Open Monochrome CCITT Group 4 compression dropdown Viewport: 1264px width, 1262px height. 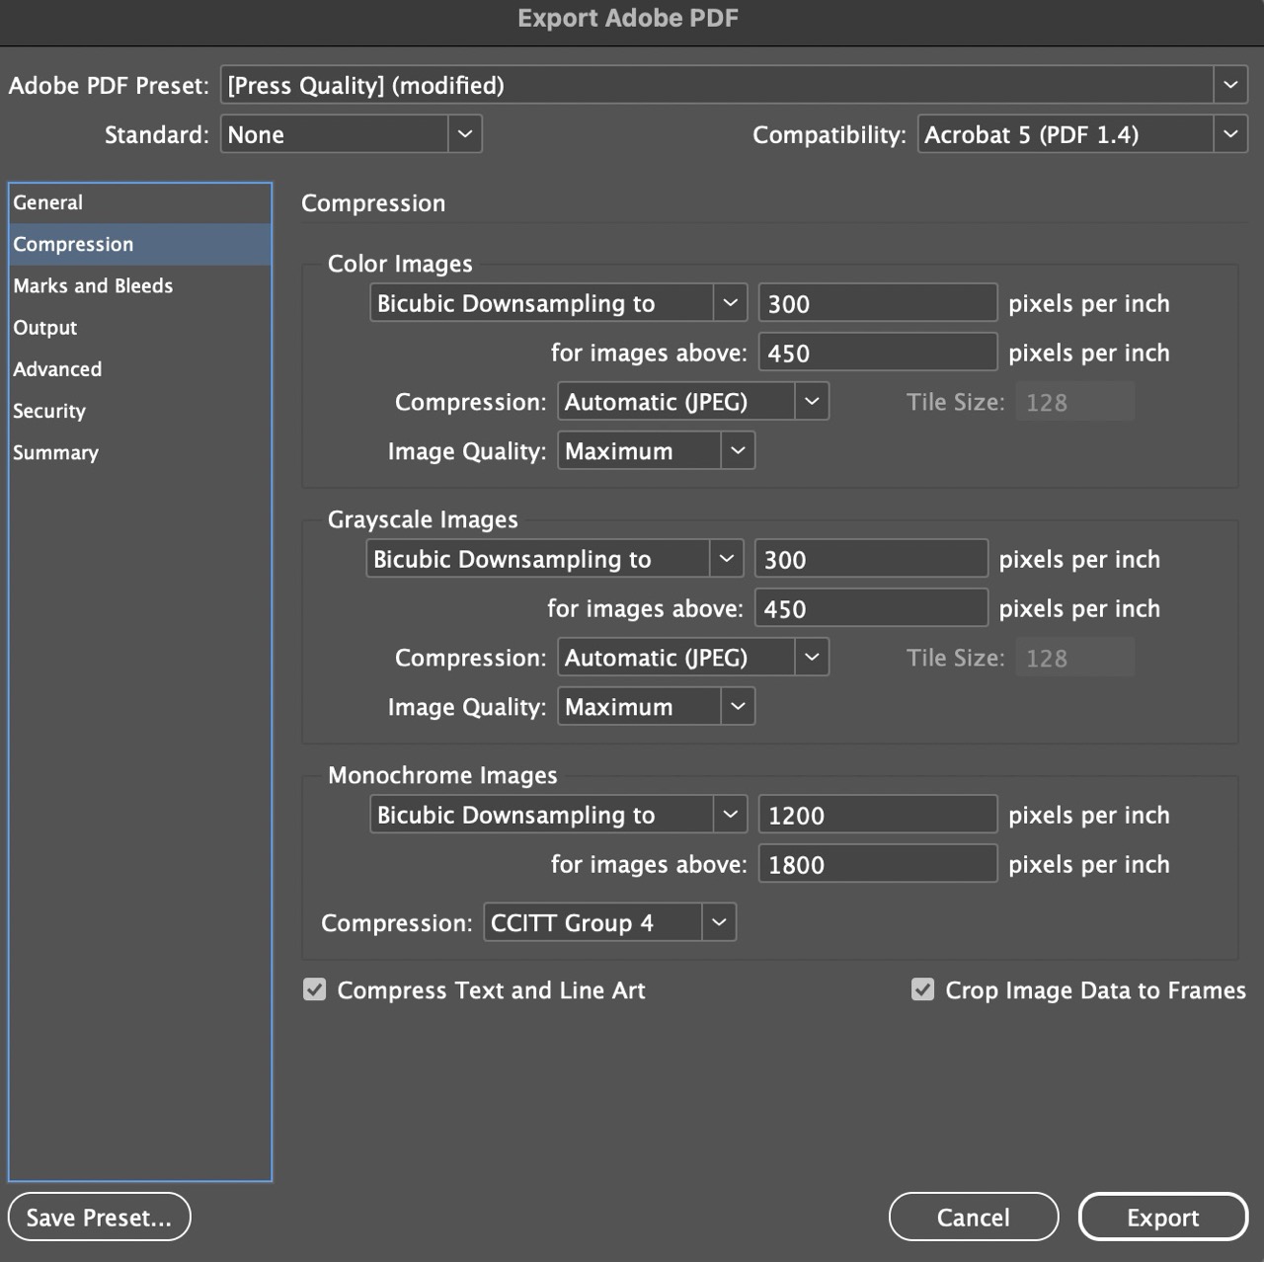(x=610, y=922)
